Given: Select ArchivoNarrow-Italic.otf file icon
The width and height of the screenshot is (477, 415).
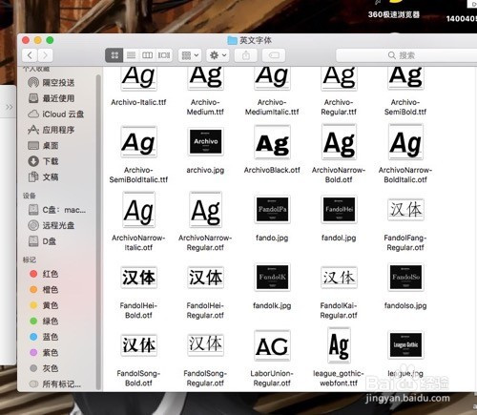Looking at the screenshot, I should tap(138, 210).
